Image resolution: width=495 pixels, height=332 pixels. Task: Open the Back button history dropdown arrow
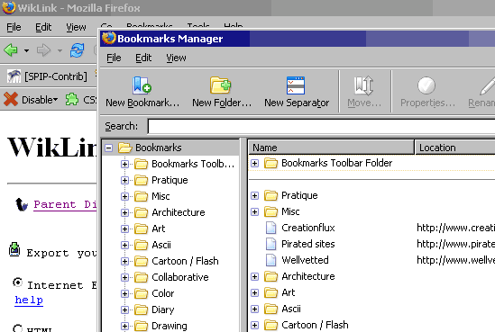click(x=26, y=50)
